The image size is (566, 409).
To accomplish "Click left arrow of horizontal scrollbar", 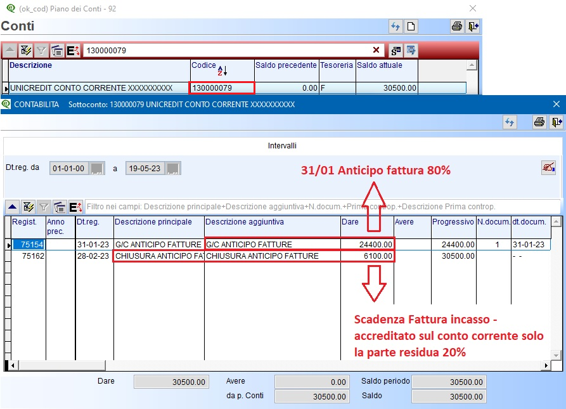I will [13, 366].
